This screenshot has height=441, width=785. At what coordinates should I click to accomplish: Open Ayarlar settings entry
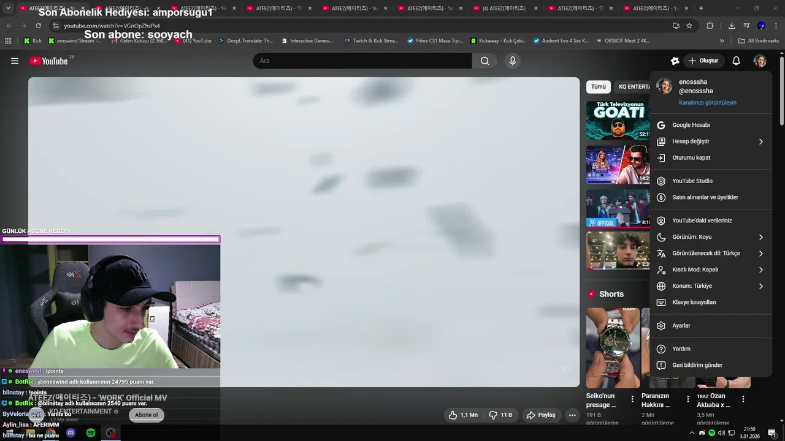click(710, 326)
